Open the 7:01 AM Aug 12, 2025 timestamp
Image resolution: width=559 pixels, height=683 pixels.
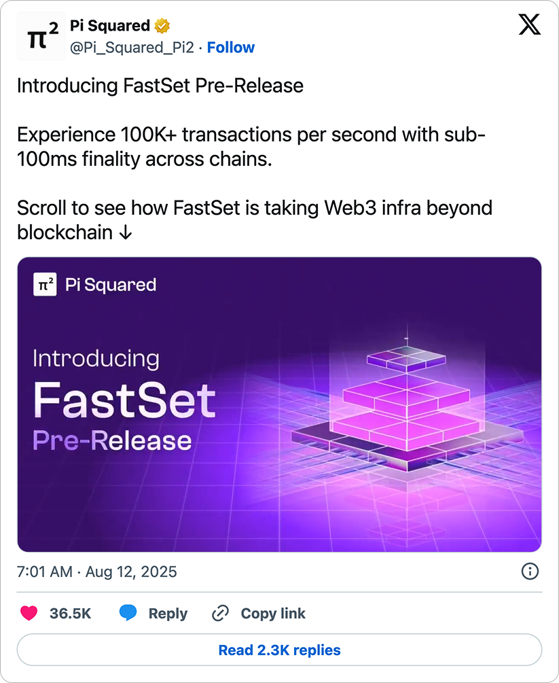click(97, 572)
